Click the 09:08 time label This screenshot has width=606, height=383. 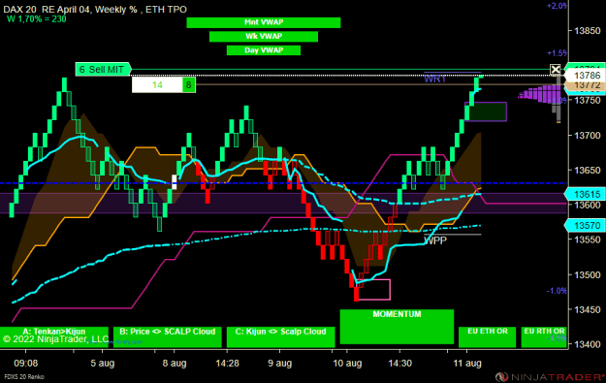click(26, 364)
